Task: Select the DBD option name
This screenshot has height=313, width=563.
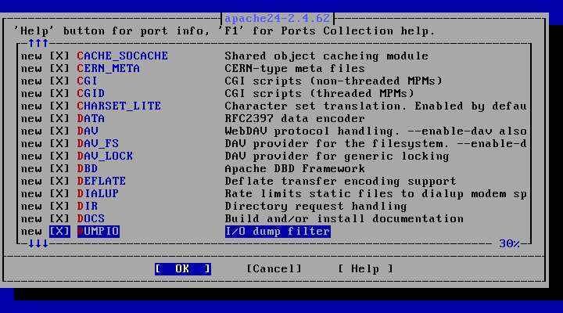Action: click(x=88, y=168)
